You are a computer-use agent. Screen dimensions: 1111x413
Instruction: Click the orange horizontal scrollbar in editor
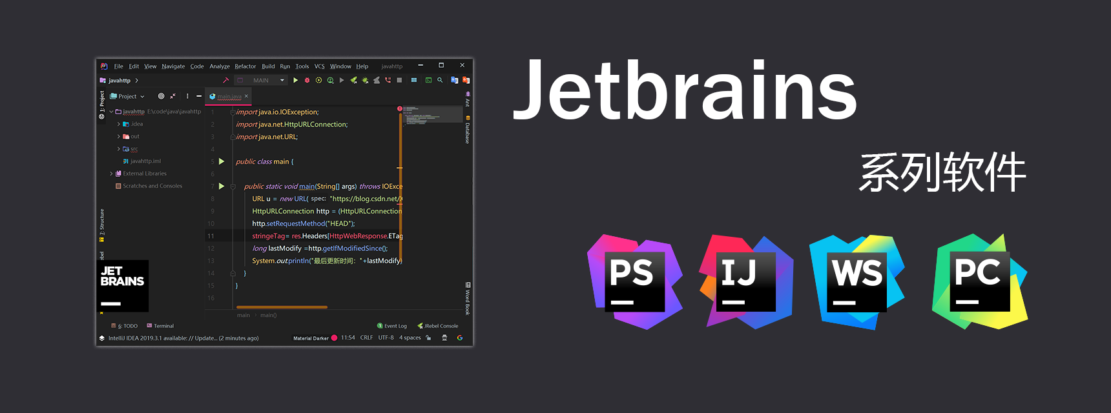(282, 307)
